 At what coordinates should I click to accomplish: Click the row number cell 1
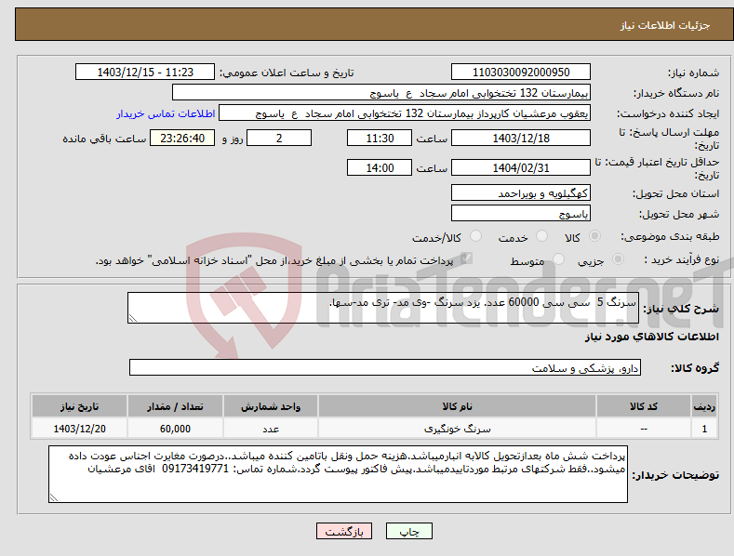[704, 429]
